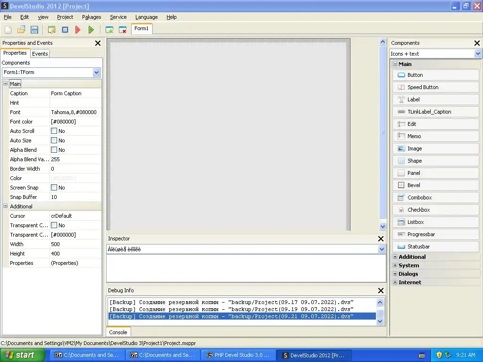
Task: Select the Panel component
Action: pos(435,173)
